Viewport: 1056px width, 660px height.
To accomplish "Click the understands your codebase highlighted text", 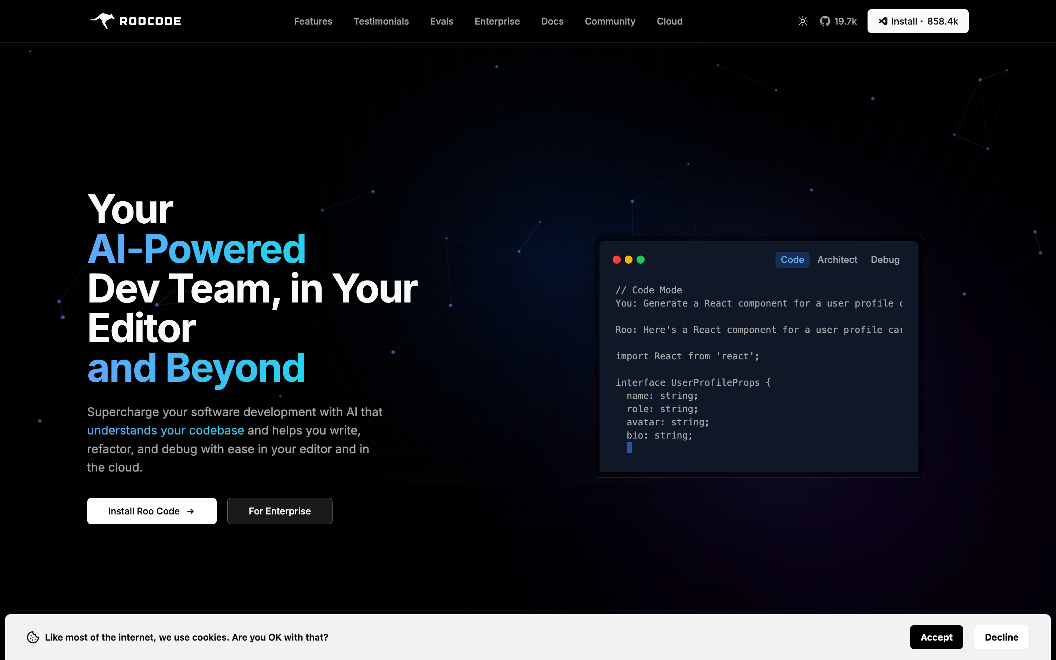I will pyautogui.click(x=165, y=430).
